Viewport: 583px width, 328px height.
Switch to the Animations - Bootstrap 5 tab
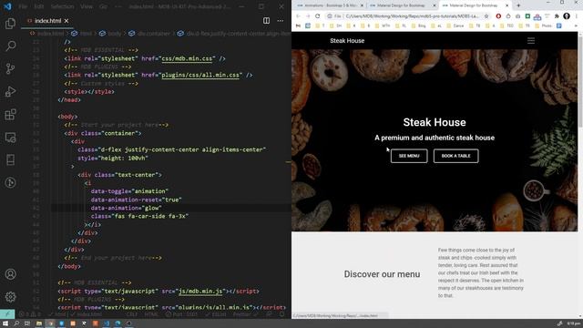pyautogui.click(x=330, y=5)
